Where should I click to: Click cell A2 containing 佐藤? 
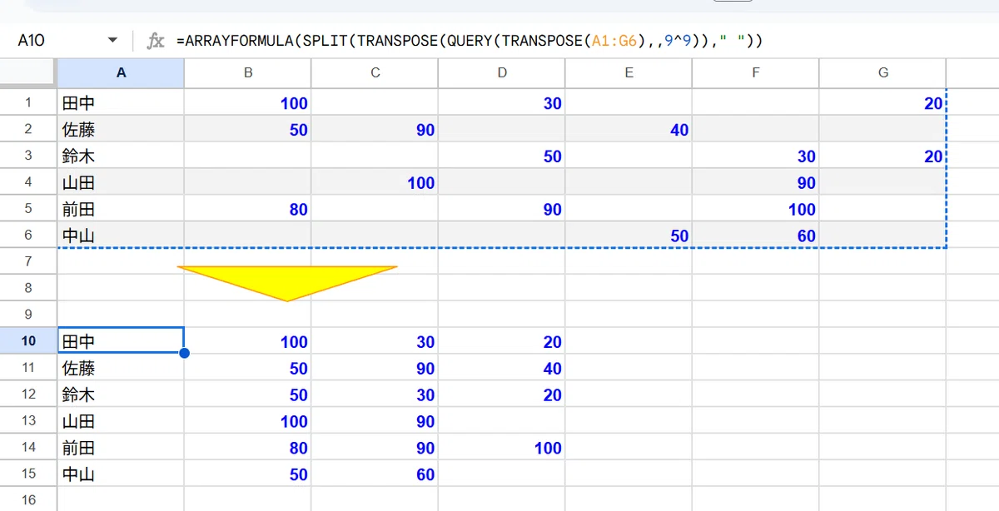(121, 129)
